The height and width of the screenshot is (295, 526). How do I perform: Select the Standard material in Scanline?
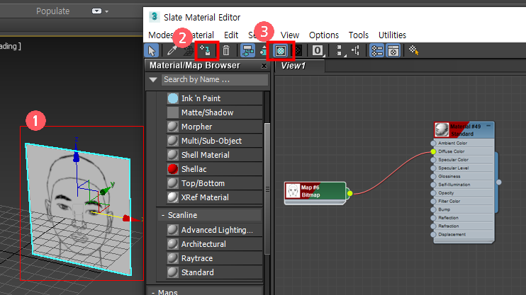point(214,272)
